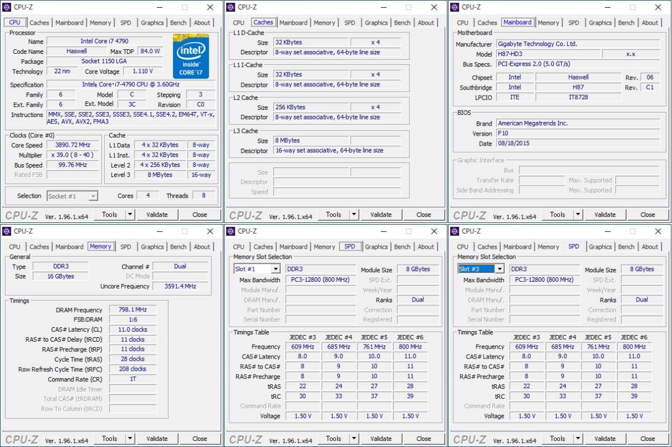
Task: Open Tools dropdown arrow in SPD Slot #1 window
Action: tap(354, 439)
